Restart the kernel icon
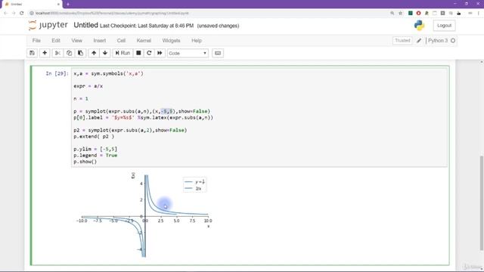Viewport: 484px width, 272px height. [x=149, y=53]
